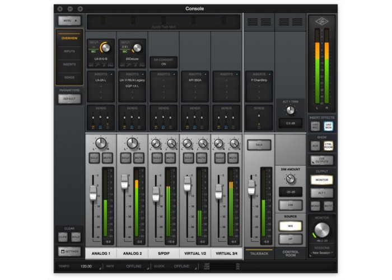Enable 48V phantom power on UA 610-B preamp
The height and width of the screenshot is (280, 392).
coord(91,66)
